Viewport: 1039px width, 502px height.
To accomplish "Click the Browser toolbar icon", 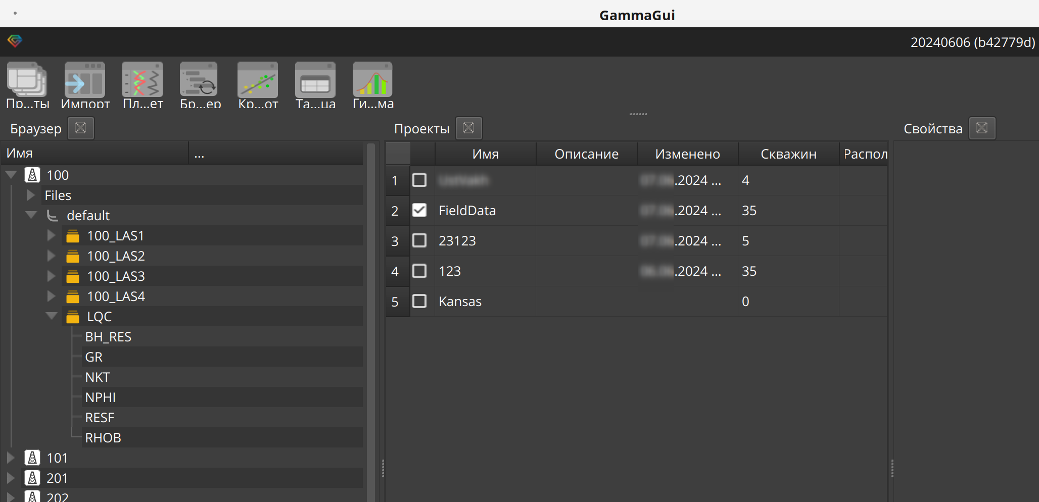I will point(200,81).
